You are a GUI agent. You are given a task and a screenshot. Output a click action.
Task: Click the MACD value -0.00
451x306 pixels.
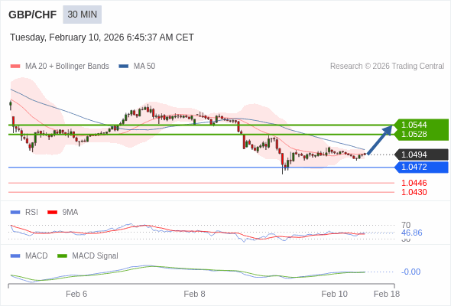coord(410,272)
